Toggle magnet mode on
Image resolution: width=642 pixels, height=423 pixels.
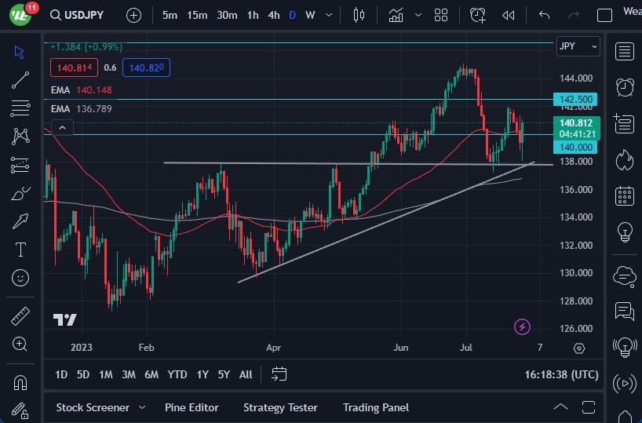[x=20, y=382]
